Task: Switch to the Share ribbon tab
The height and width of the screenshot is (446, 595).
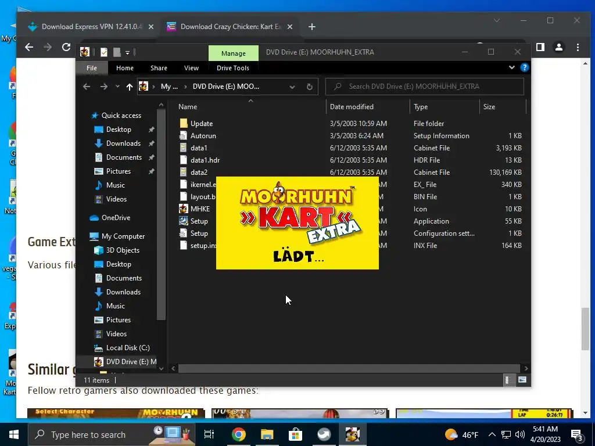Action: (x=159, y=68)
